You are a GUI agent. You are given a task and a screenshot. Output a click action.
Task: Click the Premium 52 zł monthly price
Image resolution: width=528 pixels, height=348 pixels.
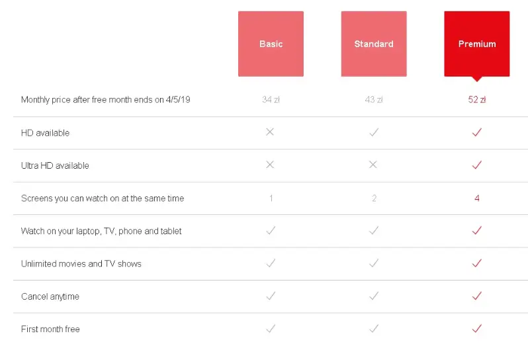coord(477,100)
